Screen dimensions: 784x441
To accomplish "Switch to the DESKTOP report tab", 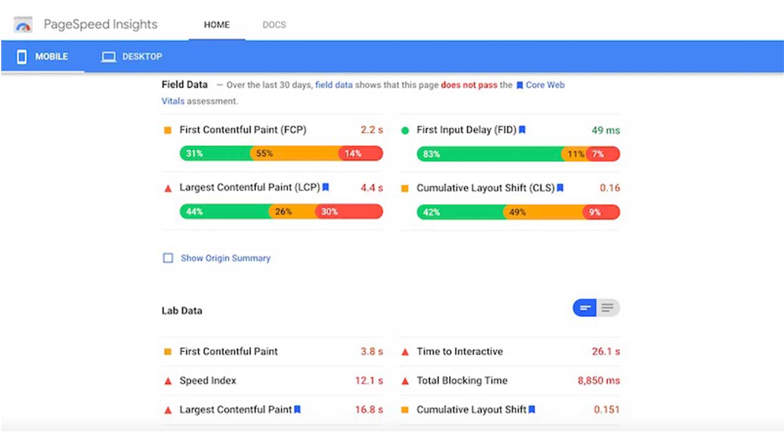I will pos(132,57).
